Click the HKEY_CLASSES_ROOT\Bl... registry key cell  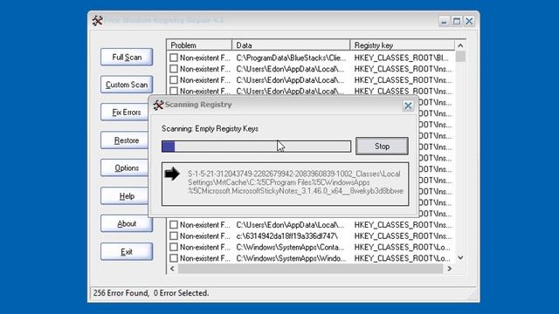click(x=402, y=58)
